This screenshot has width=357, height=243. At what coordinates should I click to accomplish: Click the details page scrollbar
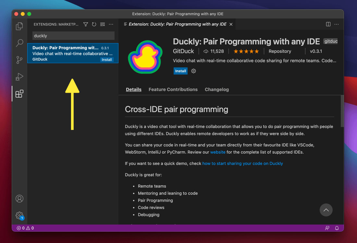(342, 111)
